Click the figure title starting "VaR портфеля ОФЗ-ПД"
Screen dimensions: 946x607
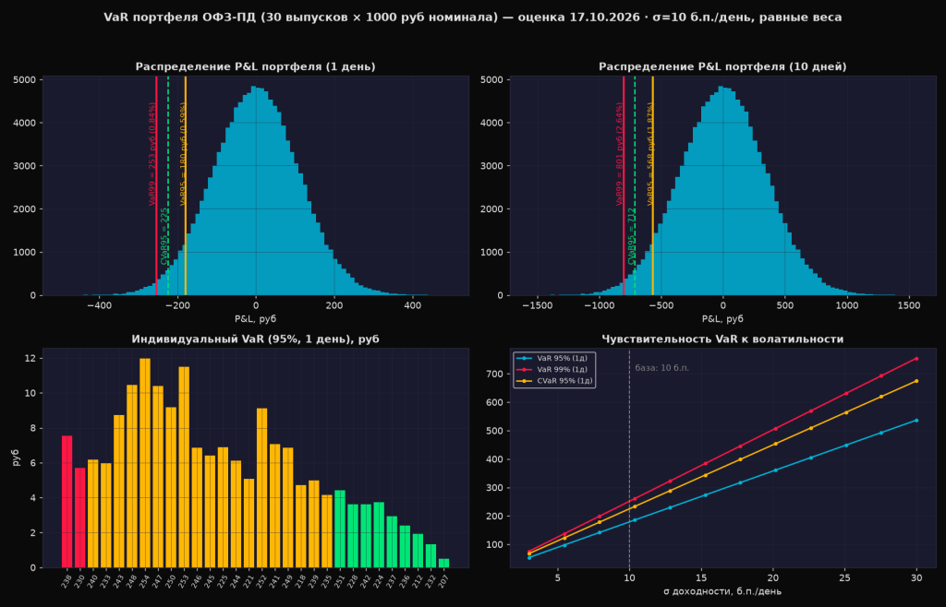473,18
